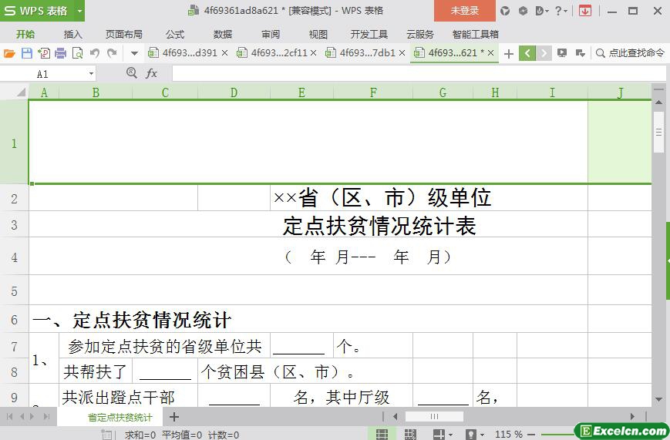Open the 智能工具箱 ribbon tab
The width and height of the screenshot is (670, 440).
tap(475, 34)
